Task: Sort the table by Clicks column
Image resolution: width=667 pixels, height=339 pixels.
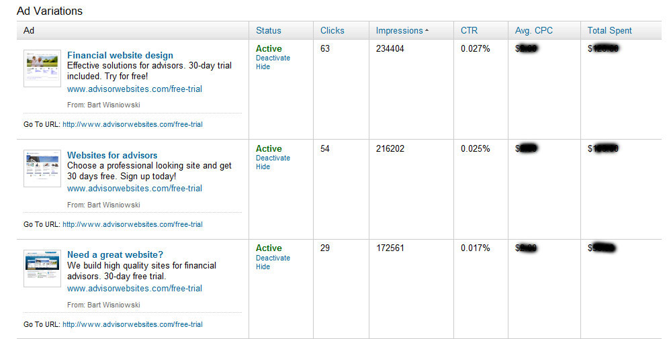Action: point(332,30)
